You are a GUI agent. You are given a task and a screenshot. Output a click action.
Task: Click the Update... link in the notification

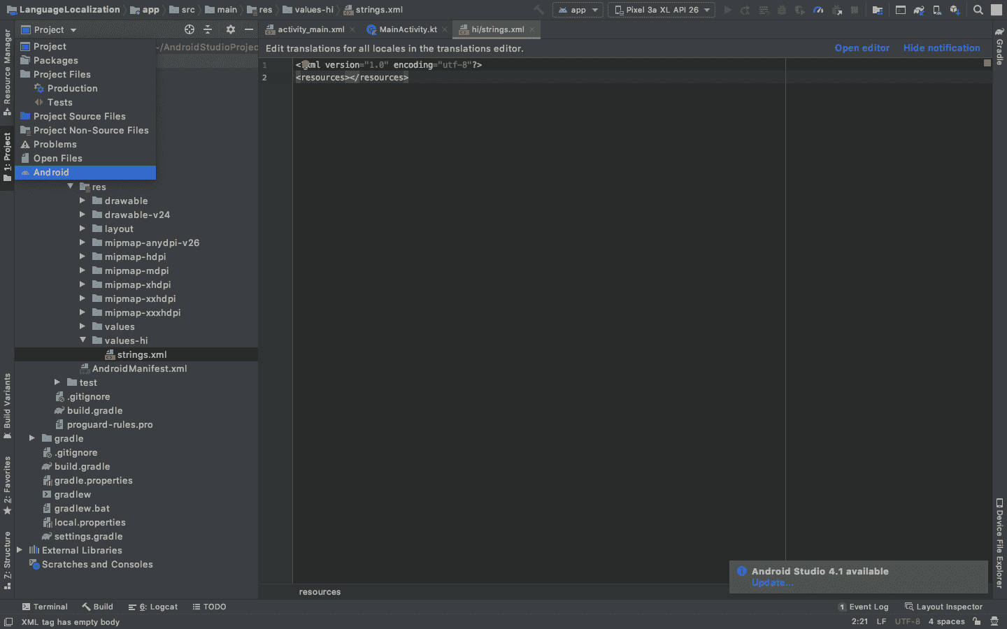772,583
